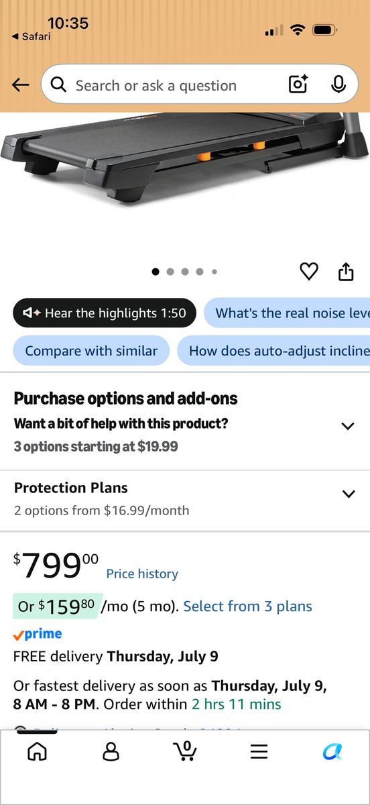The height and width of the screenshot is (805, 370).
Task: Open the shopping cart icon
Action: pos(185,750)
